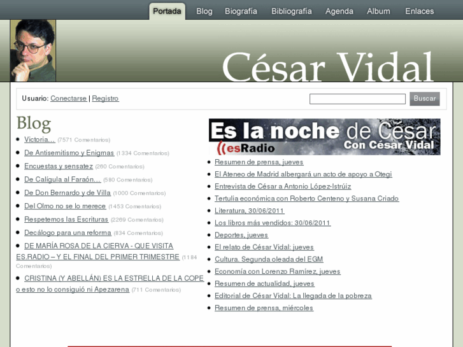Screen dimensions: 463x347
Task: Click the (2269 Comentarios) count text
Action: coord(137,220)
